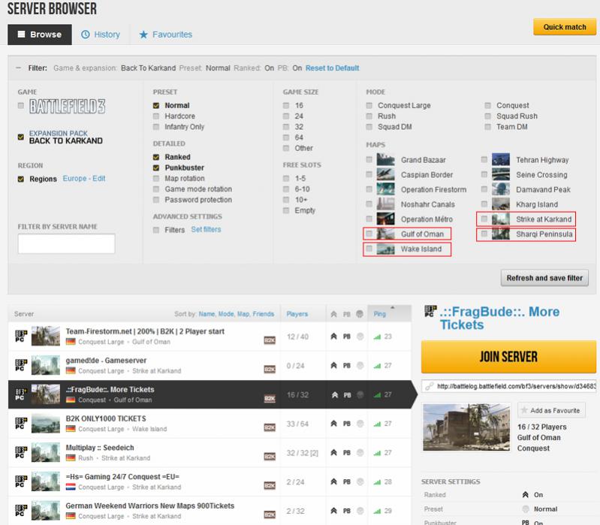
Task: Click the Grand Bazaar map thumbnail
Action: pos(386,159)
